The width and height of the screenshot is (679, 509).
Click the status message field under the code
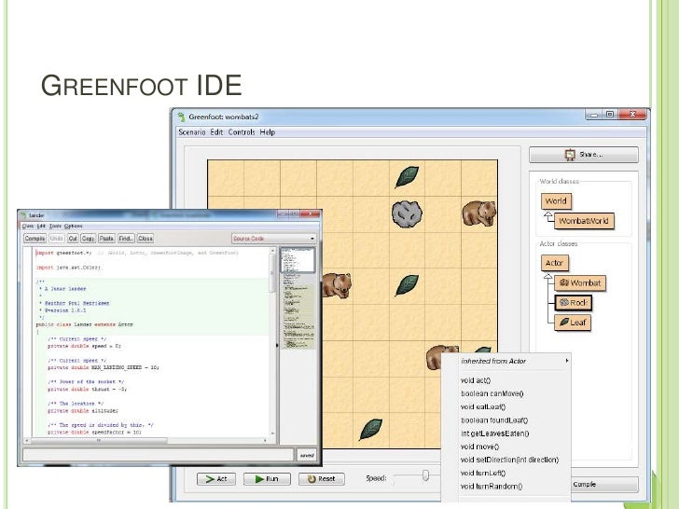158,455
